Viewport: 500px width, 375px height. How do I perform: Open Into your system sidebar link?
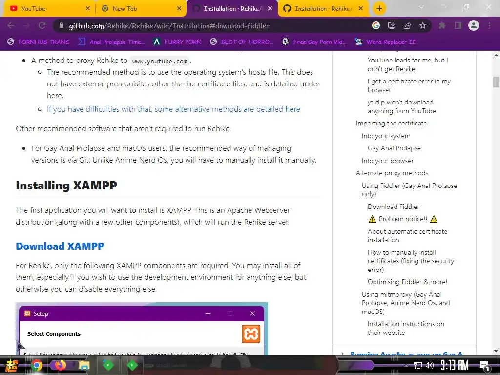[x=386, y=136]
